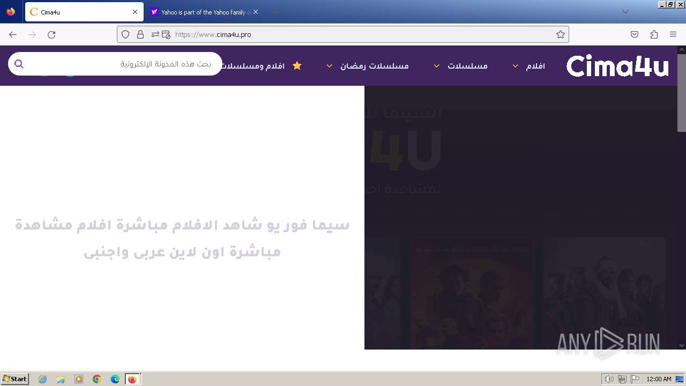The image size is (686, 386).
Task: Open the network tray icon
Action: pos(622,379)
